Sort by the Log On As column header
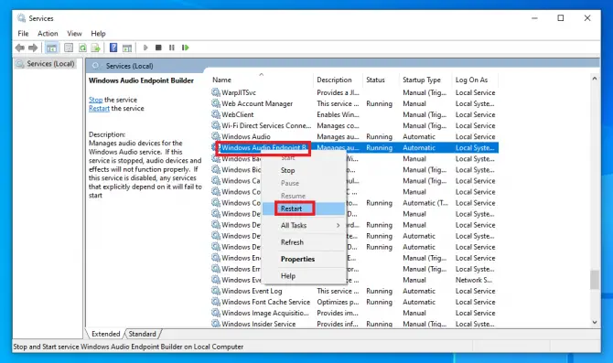The height and width of the screenshot is (363, 613). (x=475, y=80)
